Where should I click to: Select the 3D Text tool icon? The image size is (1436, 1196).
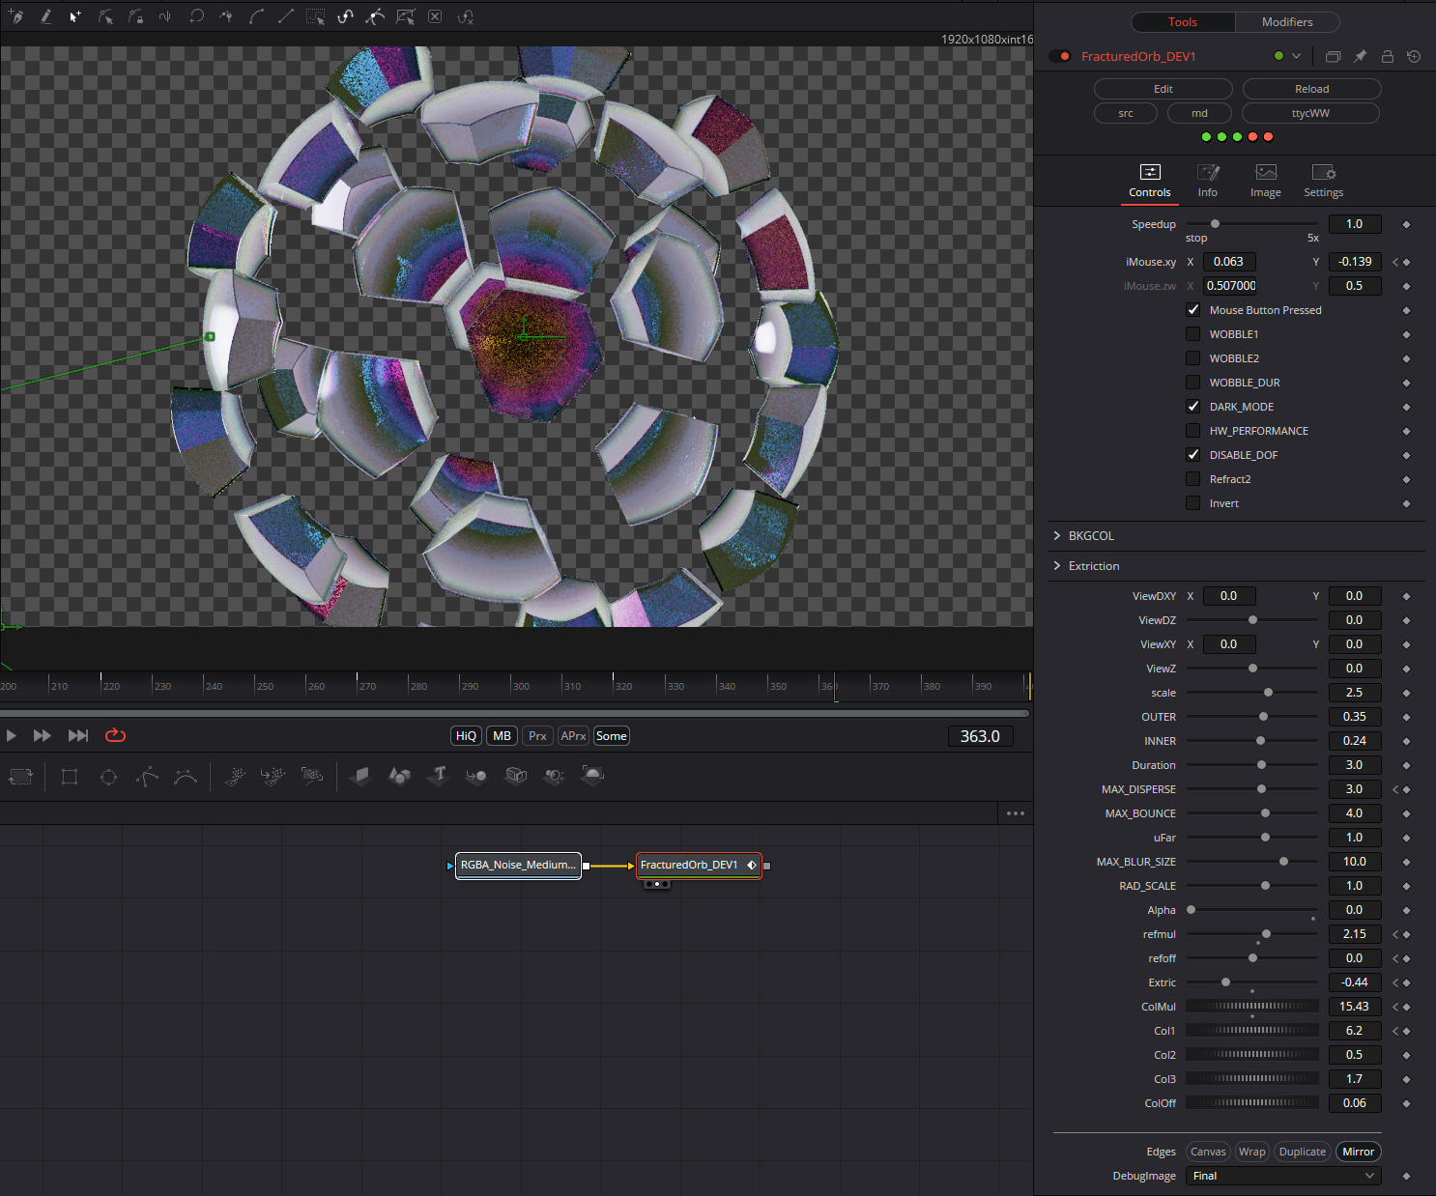point(439,775)
